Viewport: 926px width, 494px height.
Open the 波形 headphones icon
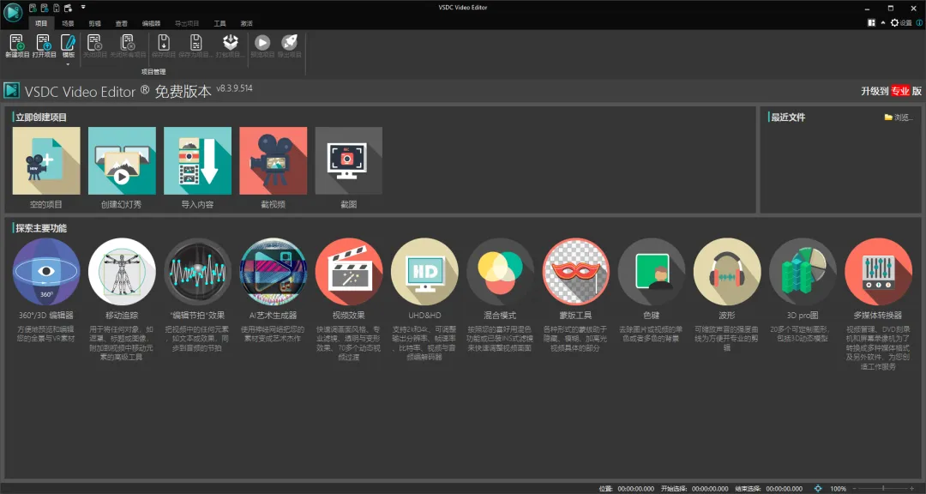(727, 272)
